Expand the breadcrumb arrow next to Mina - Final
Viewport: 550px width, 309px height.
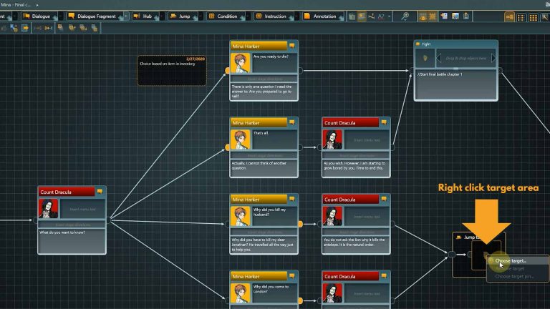point(37,5)
